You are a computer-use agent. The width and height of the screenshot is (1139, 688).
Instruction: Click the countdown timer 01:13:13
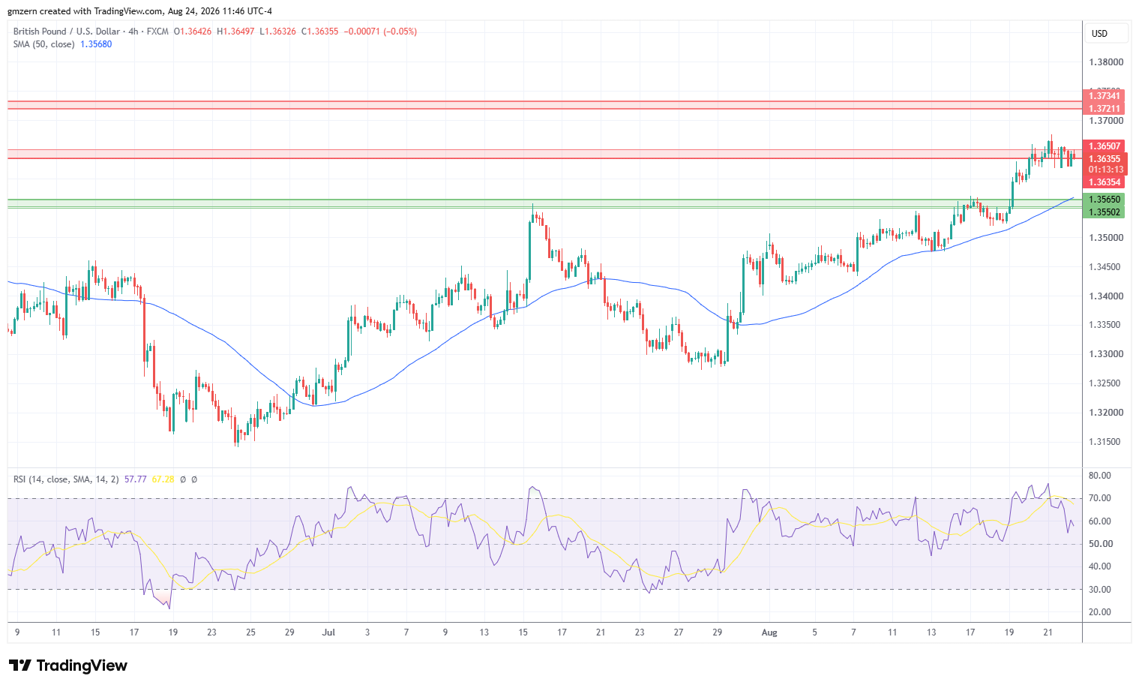coord(1104,170)
